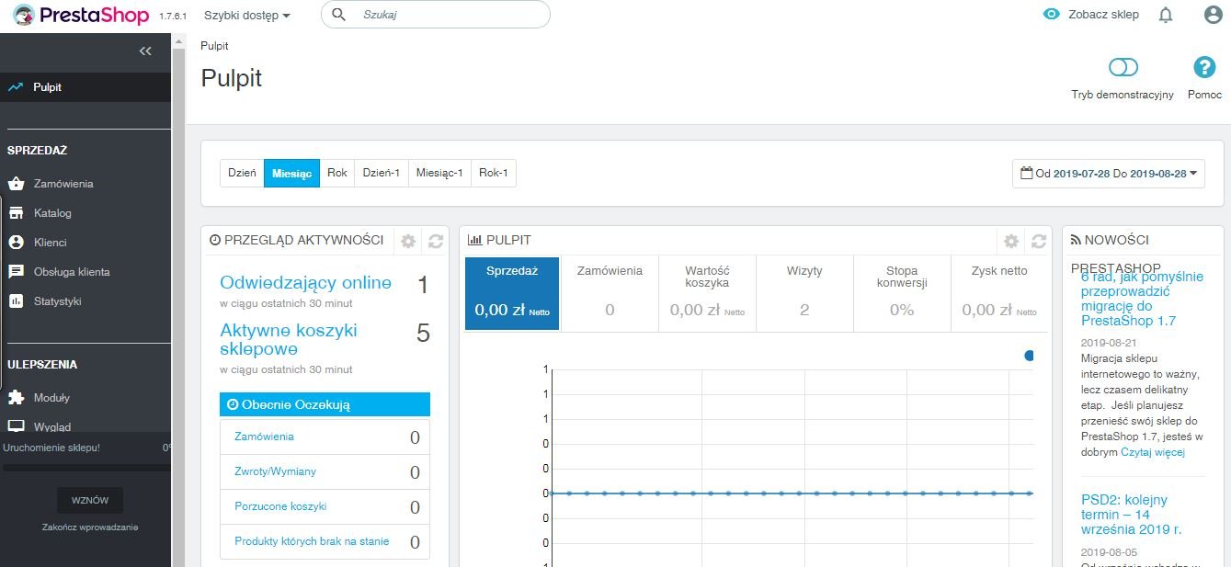Click the Moduły puzzle icon

click(x=16, y=397)
